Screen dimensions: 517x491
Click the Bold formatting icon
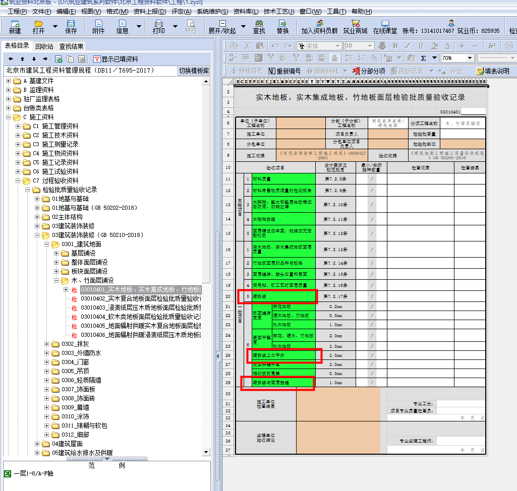(x=395, y=46)
